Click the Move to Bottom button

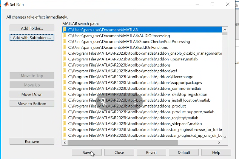(32, 103)
